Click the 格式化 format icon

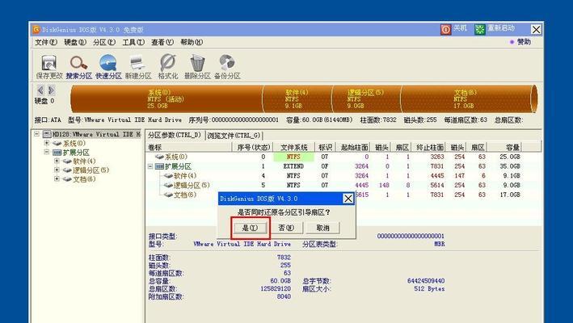point(168,66)
